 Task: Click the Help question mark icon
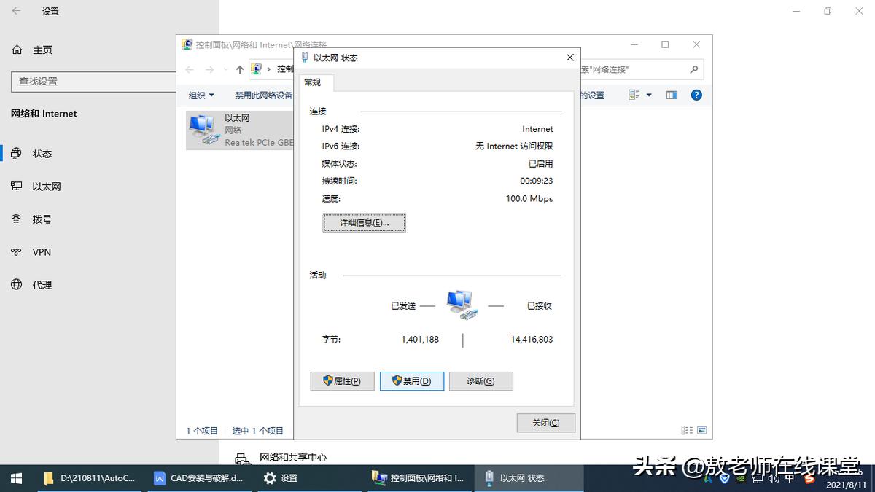696,95
